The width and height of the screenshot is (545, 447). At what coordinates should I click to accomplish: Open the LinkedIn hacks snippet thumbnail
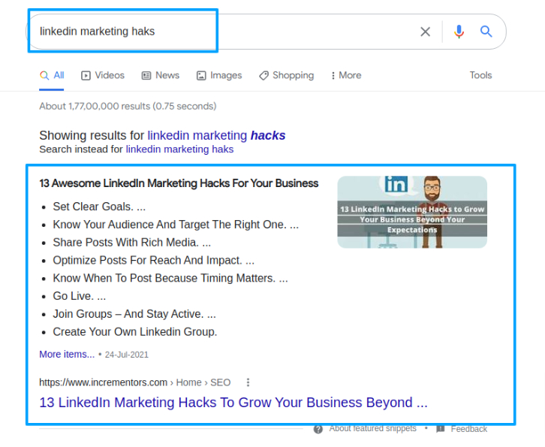pos(412,212)
